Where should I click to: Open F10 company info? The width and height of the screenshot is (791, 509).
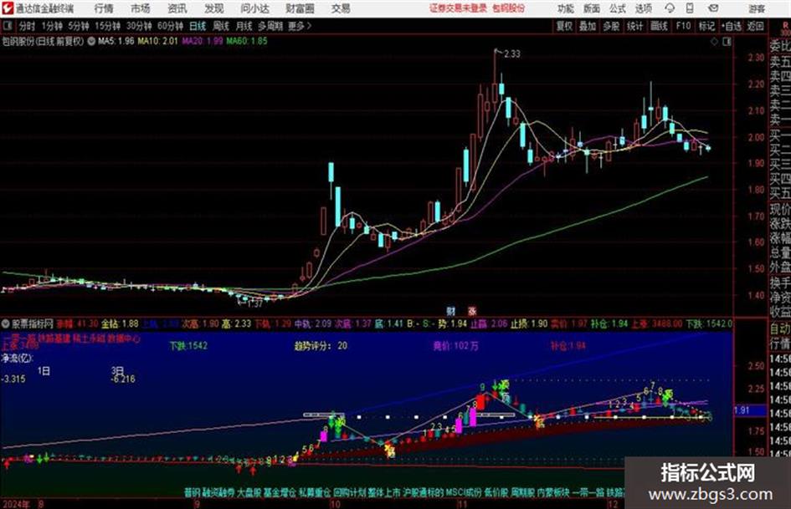pyautogui.click(x=684, y=26)
